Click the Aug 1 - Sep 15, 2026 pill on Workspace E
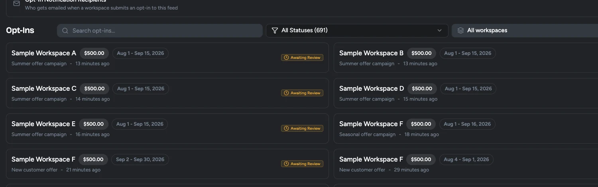This screenshot has width=598, height=187. pyautogui.click(x=140, y=124)
